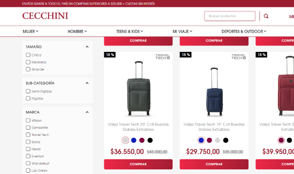The image size is (294, 174).
Task: Collapse the Sub-Categoría filter section
Action: (87, 83)
